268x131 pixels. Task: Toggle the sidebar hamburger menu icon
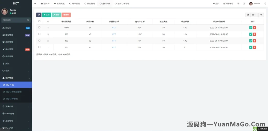click(35, 3)
